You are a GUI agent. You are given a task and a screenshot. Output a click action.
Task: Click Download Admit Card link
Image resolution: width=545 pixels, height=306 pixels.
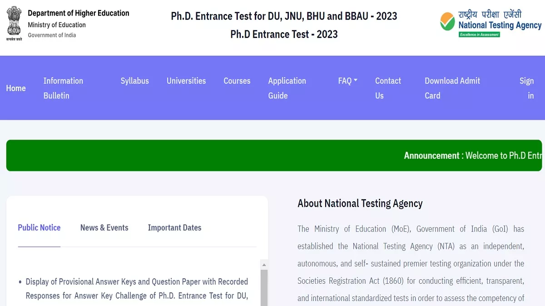tap(452, 88)
